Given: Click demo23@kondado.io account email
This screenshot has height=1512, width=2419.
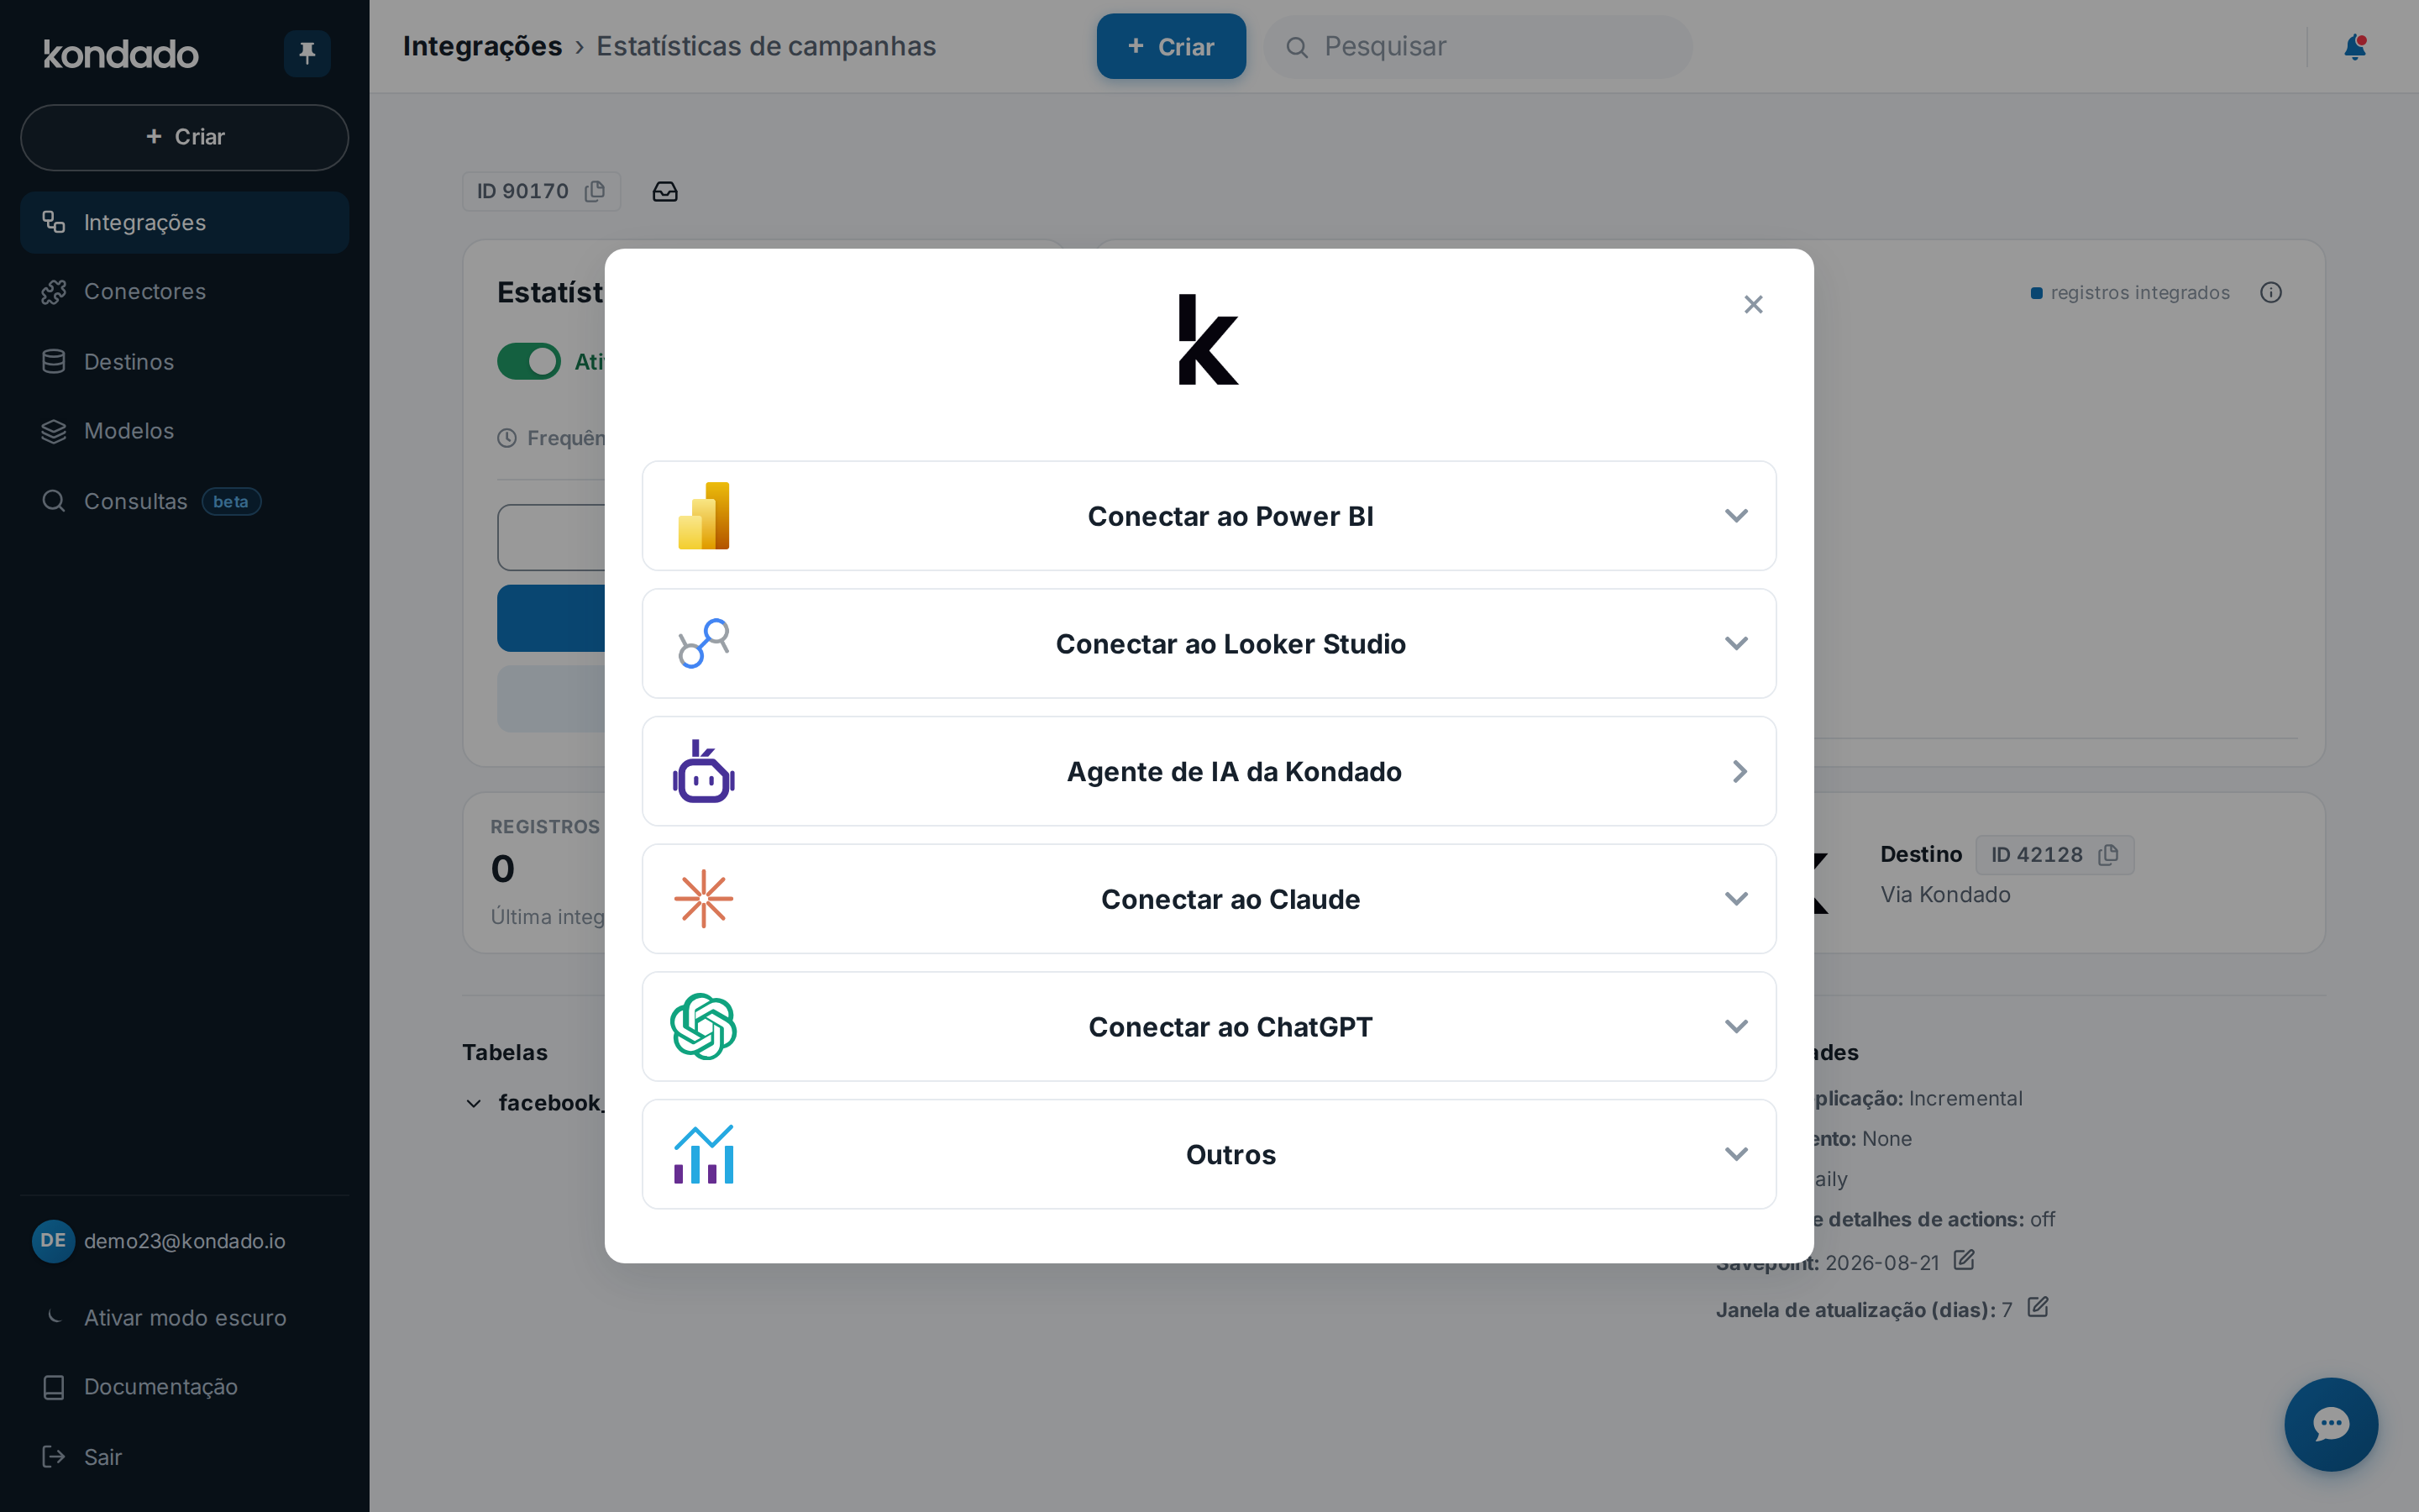Looking at the screenshot, I should click(185, 1241).
